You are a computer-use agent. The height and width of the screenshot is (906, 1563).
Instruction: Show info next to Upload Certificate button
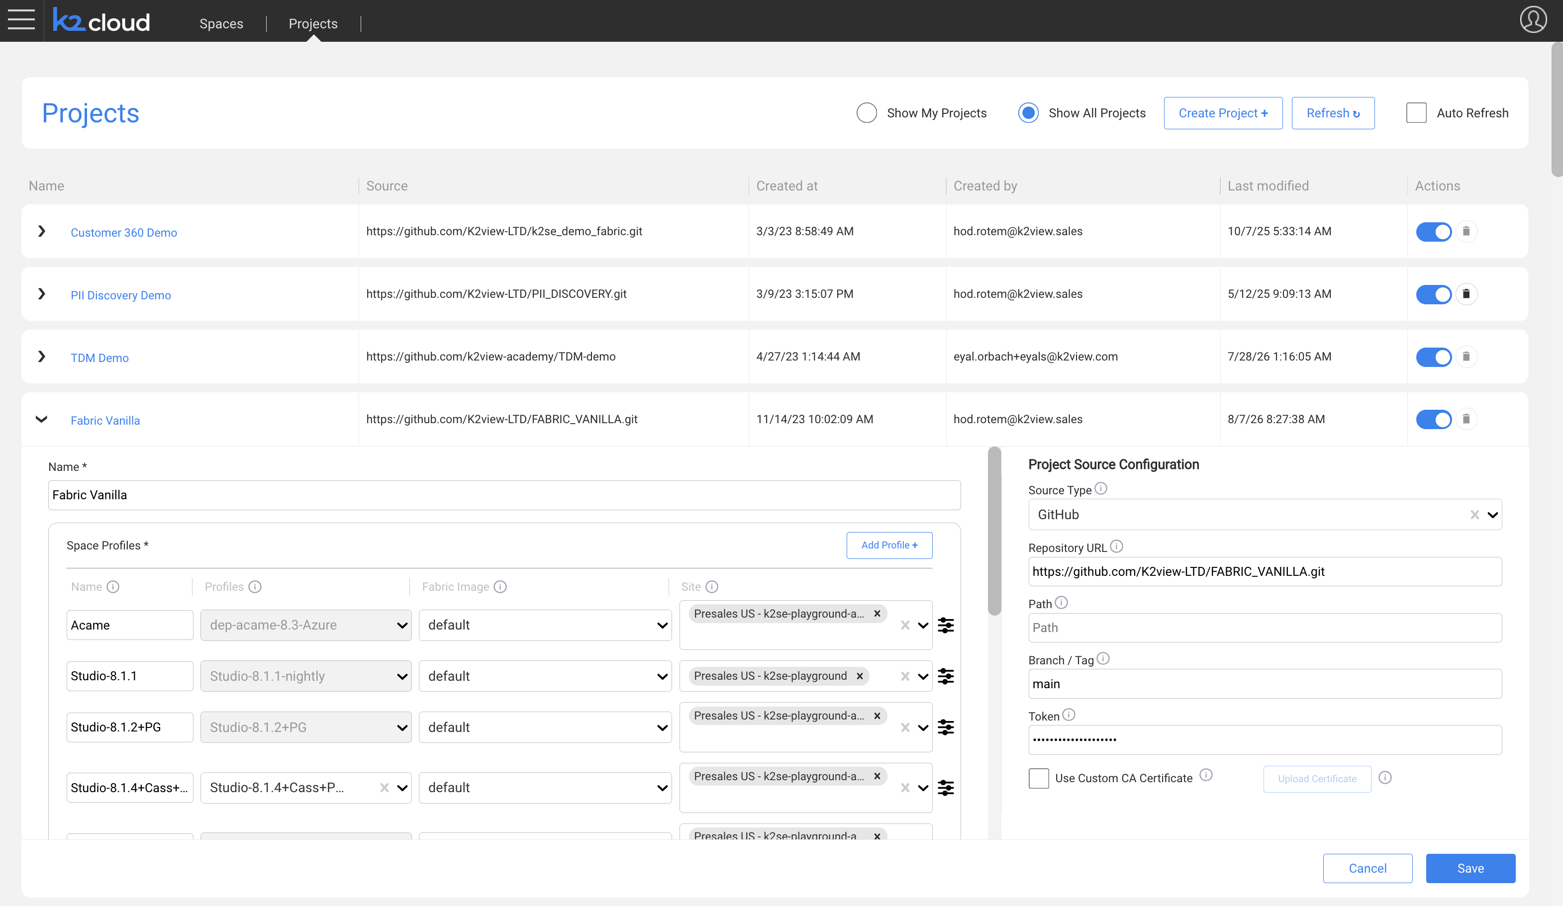click(x=1385, y=778)
